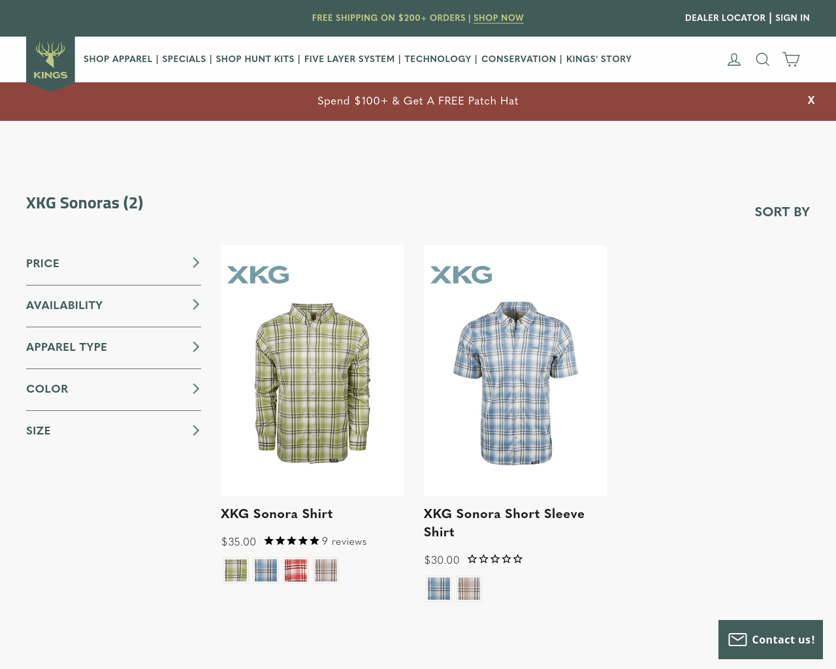Open the SORT BY dropdown
The width and height of the screenshot is (836, 669).
tap(782, 212)
